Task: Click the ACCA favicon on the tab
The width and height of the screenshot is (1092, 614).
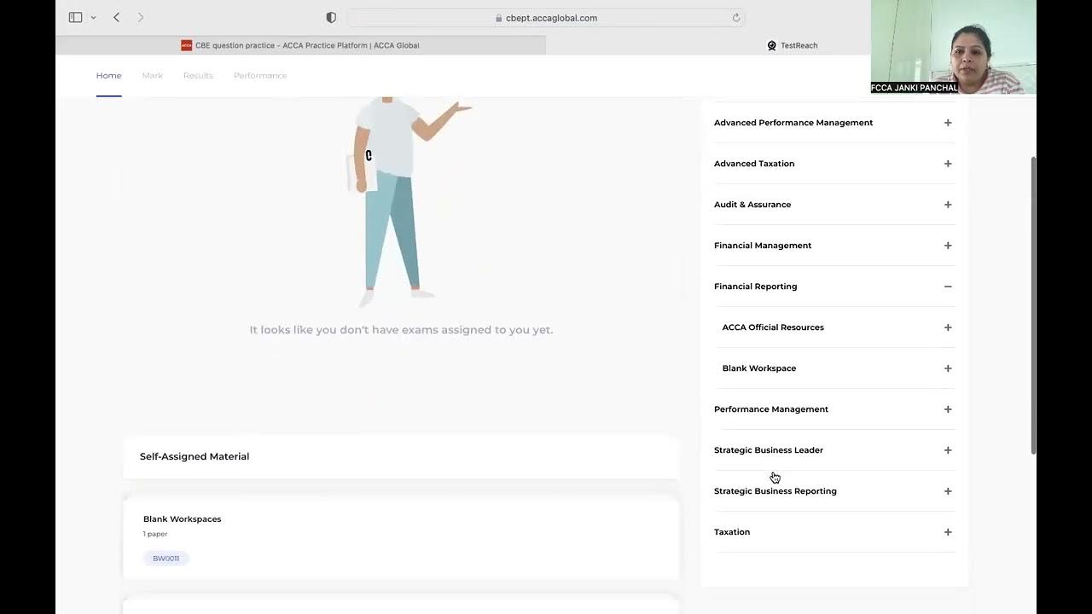Action: 187,45
